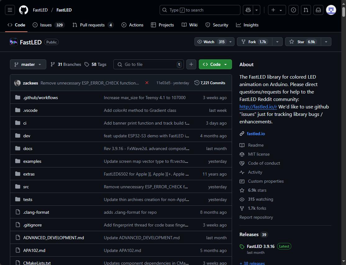Click the ADVANCED_DEVELOPMENT.md file icon

click(18, 237)
